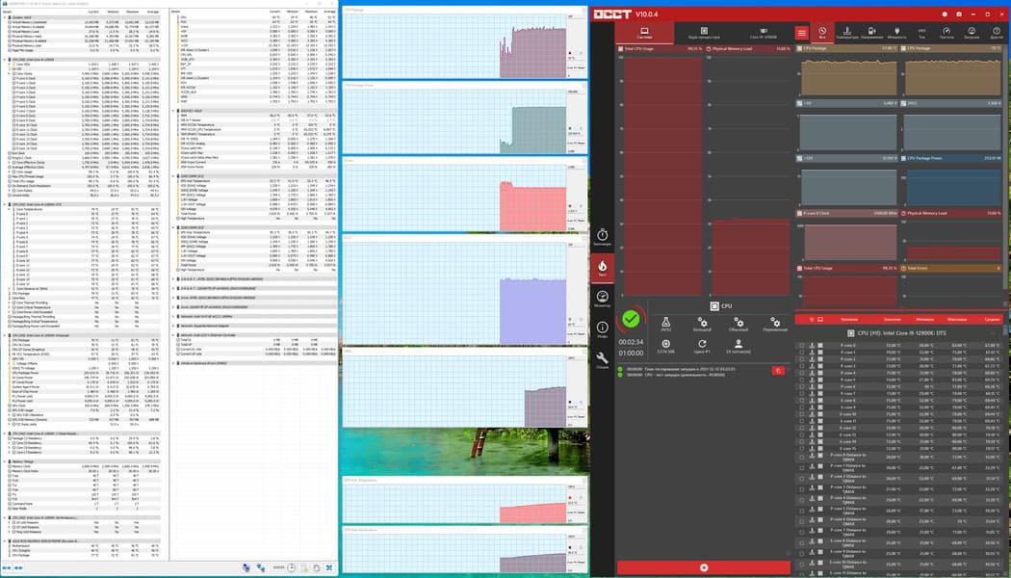Check the E-core 8 row checkbox in OCCT table
1011x578 pixels.
click(802, 401)
